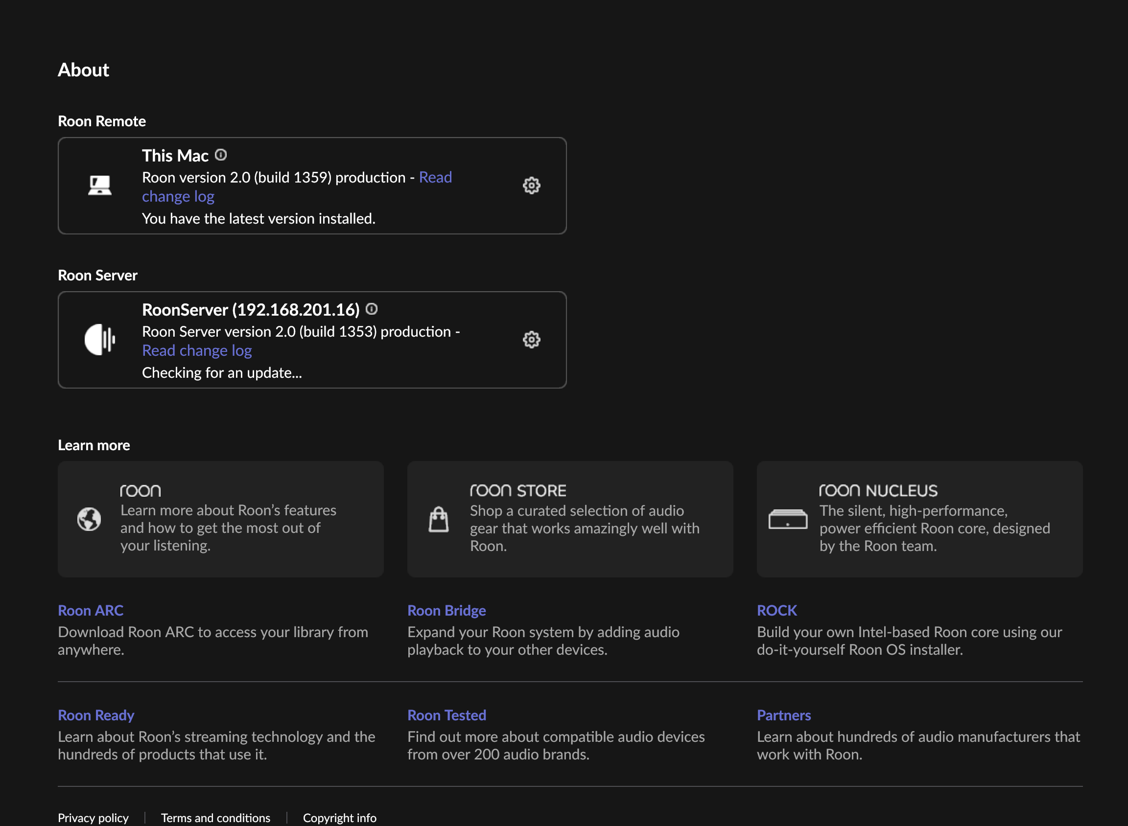The image size is (1128, 826).
Task: Click 'Checking for an update...' status text
Action: tap(222, 372)
